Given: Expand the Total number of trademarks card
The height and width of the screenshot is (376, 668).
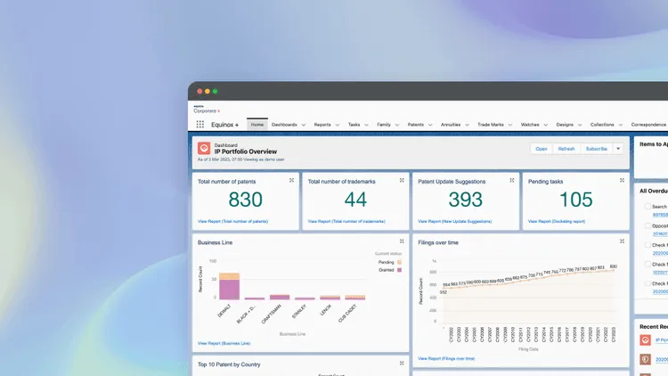Looking at the screenshot, I should pos(402,180).
